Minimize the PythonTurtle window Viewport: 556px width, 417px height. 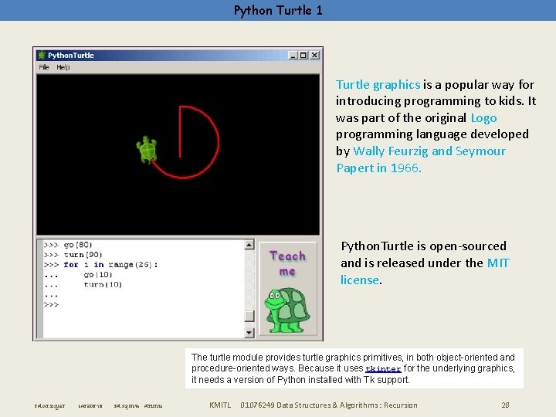click(293, 56)
